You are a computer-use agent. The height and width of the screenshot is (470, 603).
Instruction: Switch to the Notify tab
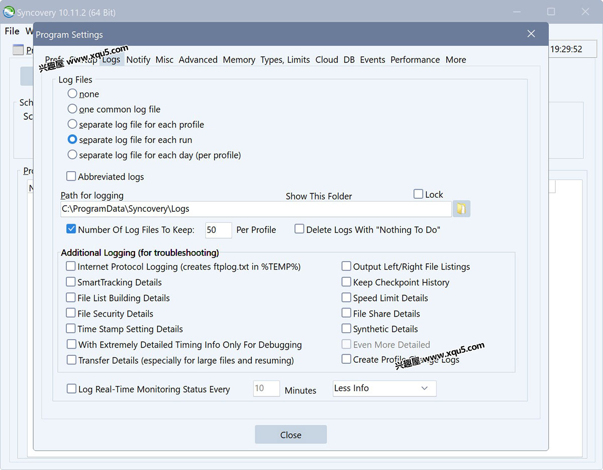click(x=138, y=59)
